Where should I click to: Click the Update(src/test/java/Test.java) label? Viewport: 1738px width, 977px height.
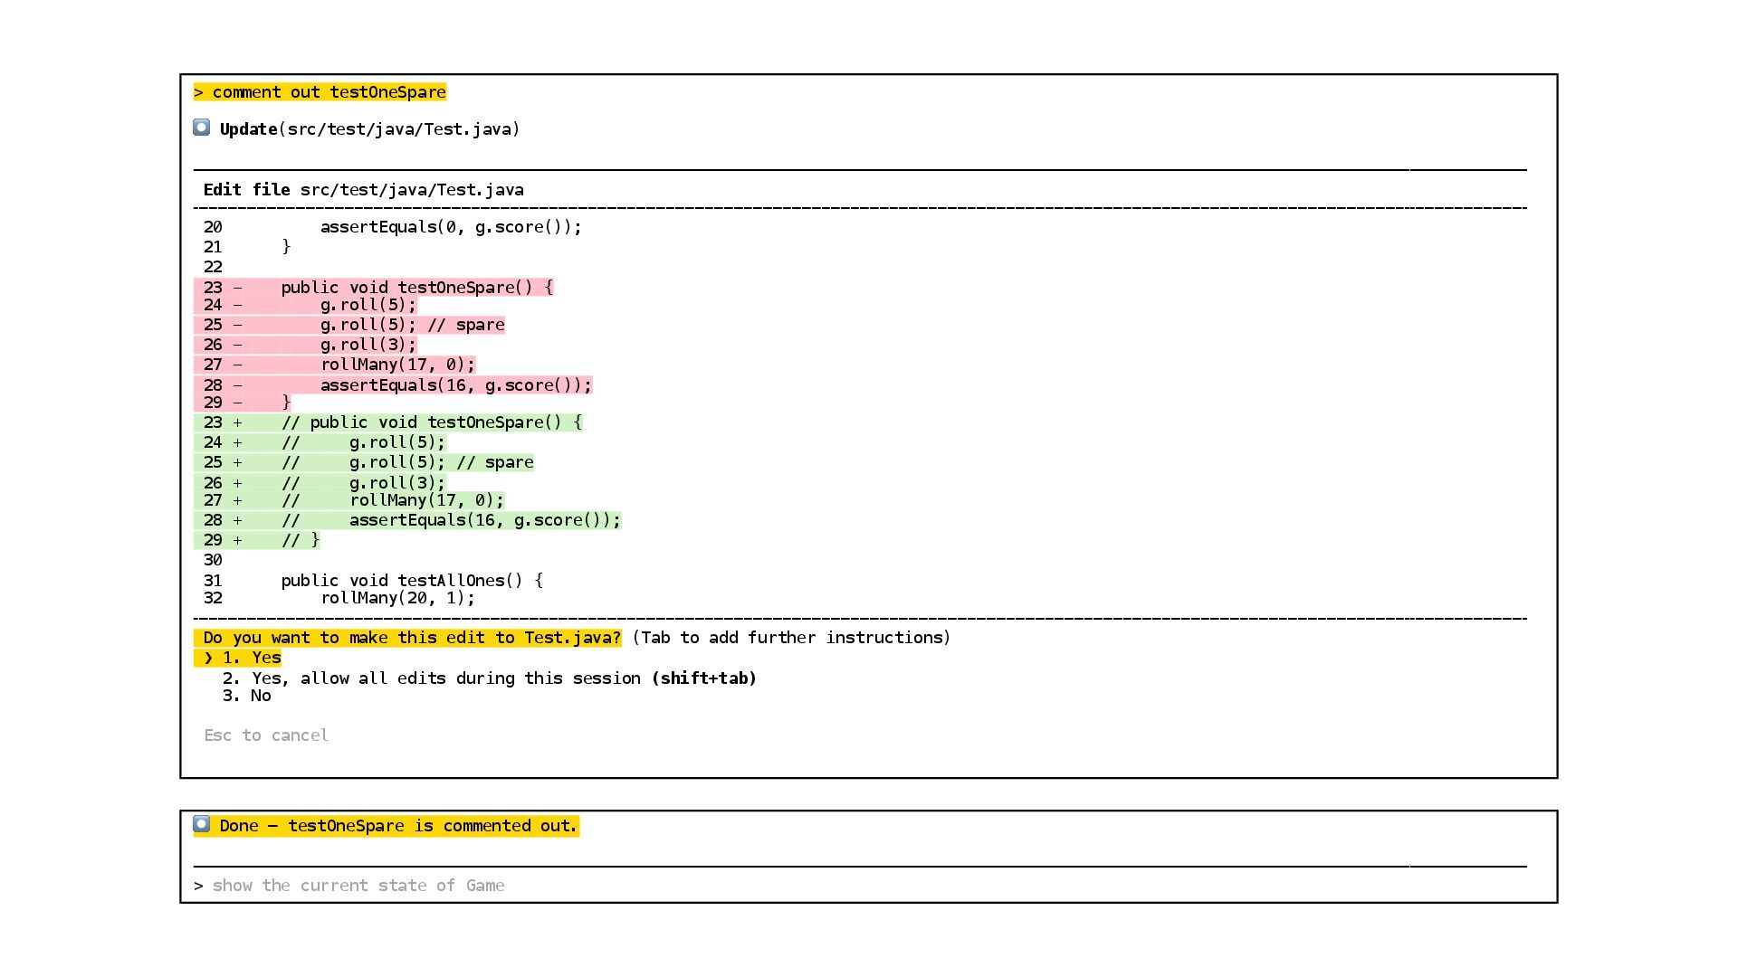tap(369, 129)
